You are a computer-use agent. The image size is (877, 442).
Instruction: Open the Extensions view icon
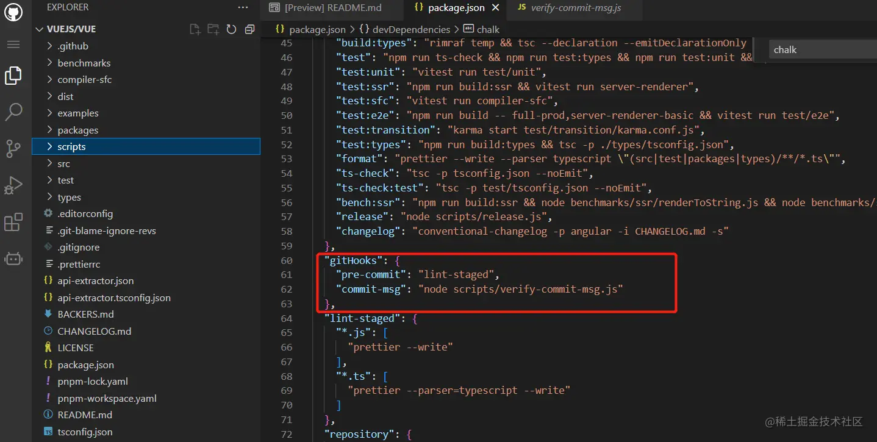(13, 223)
